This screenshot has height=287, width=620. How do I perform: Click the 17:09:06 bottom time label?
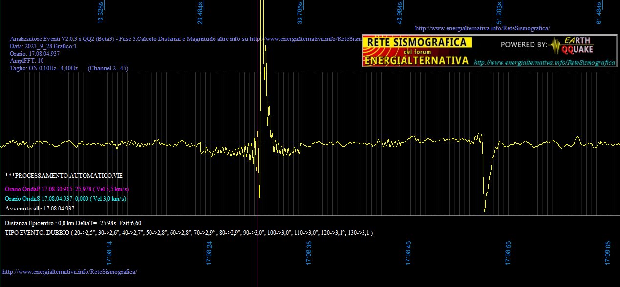(x=608, y=253)
